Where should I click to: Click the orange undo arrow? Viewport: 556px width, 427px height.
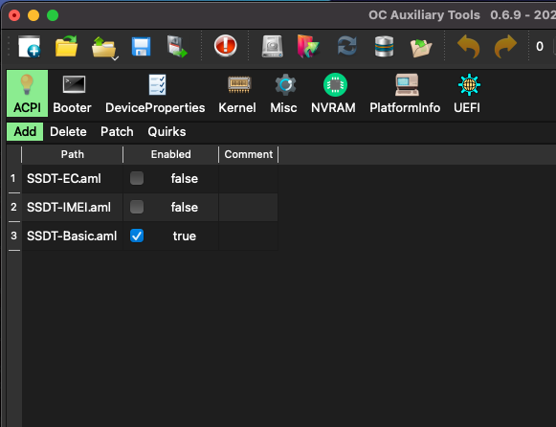[468, 46]
